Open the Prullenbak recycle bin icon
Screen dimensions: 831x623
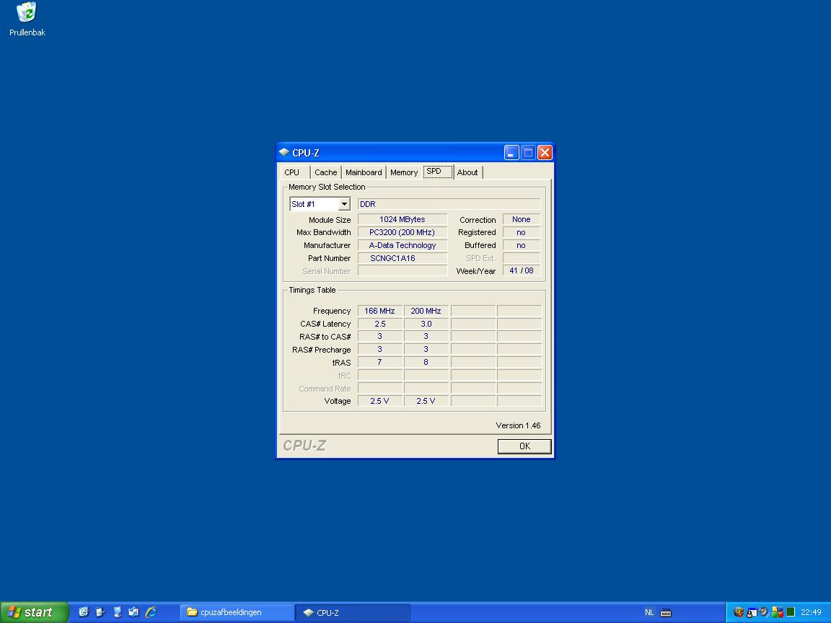27,19
